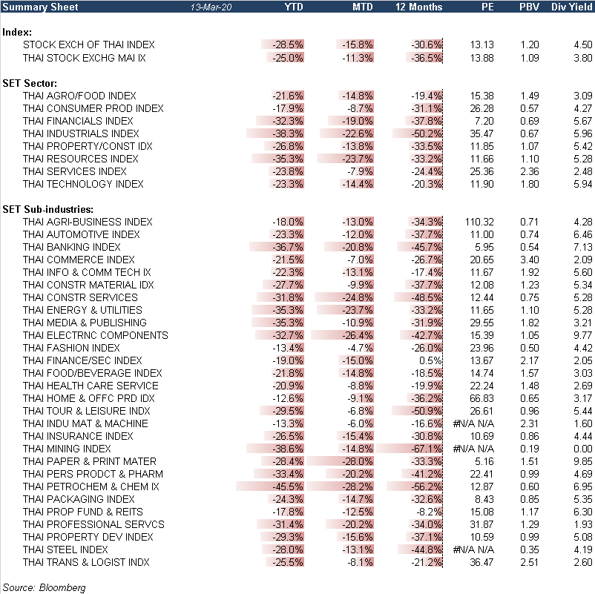Select THAI INSURANCE INDEX label
595x594 pixels.
pos(78,436)
